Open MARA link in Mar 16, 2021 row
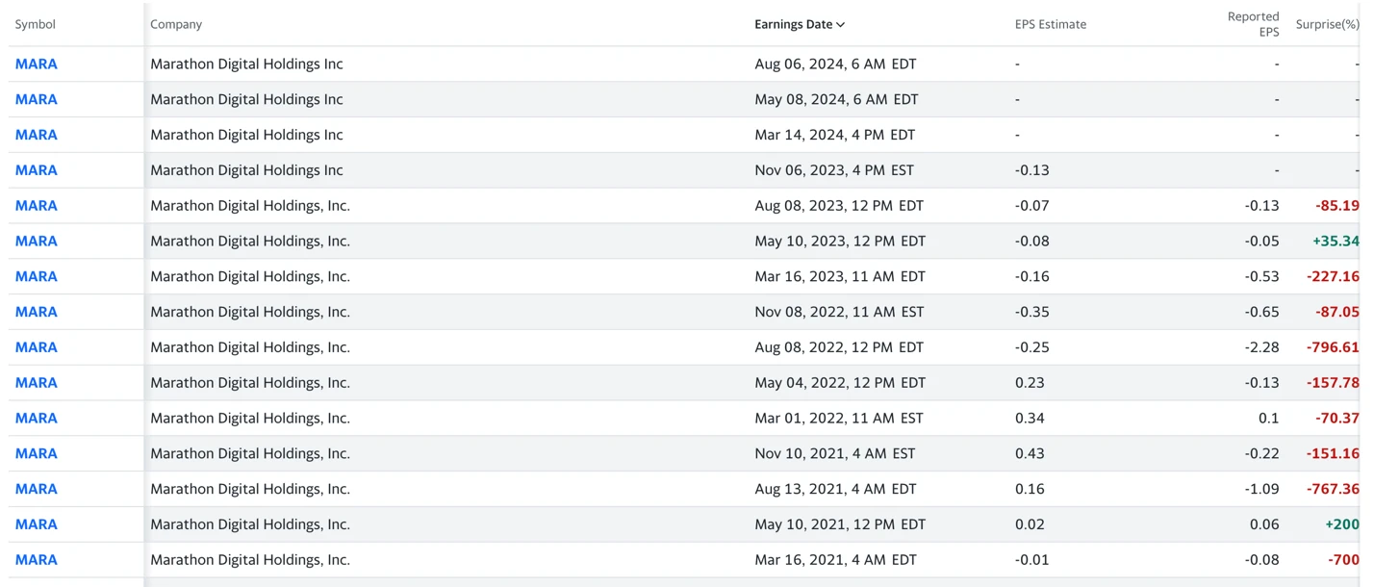This screenshot has width=1374, height=587. click(x=37, y=560)
